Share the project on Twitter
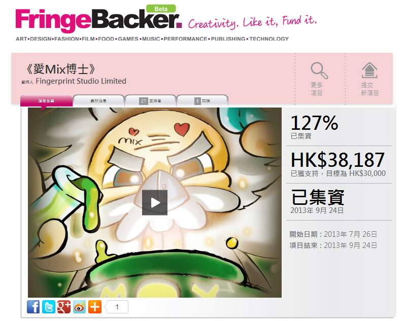This screenshot has width=408, height=321. [x=49, y=307]
